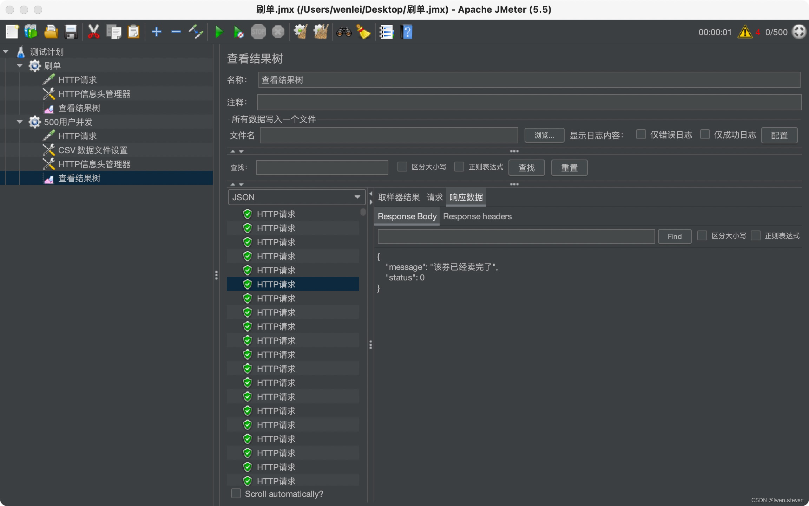Switch to 请求 tab
The image size is (809, 506).
click(x=435, y=197)
